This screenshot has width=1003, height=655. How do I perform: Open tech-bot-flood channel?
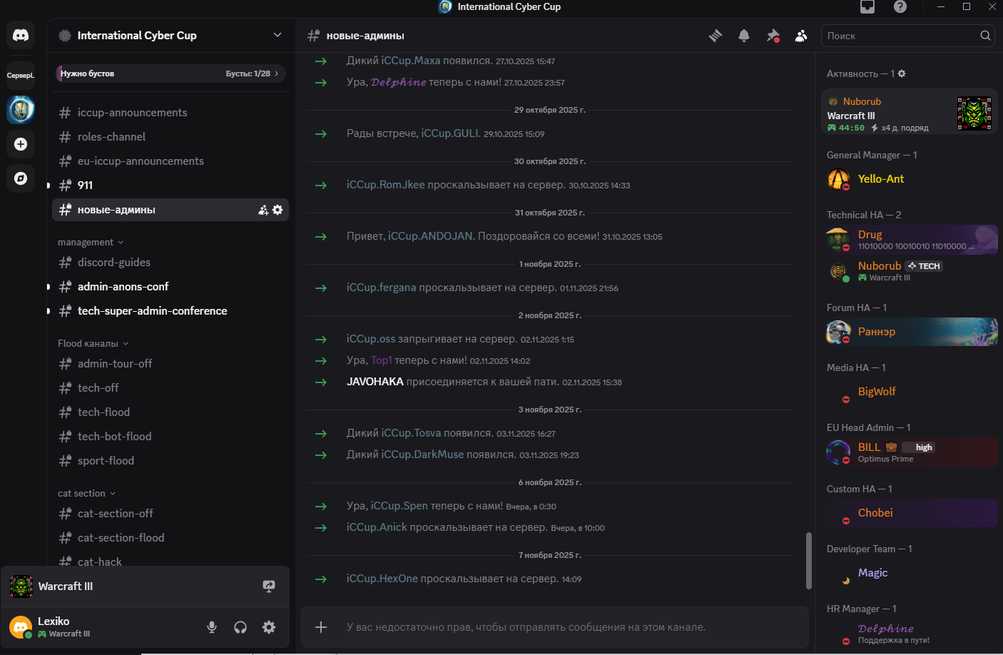click(x=170, y=437)
